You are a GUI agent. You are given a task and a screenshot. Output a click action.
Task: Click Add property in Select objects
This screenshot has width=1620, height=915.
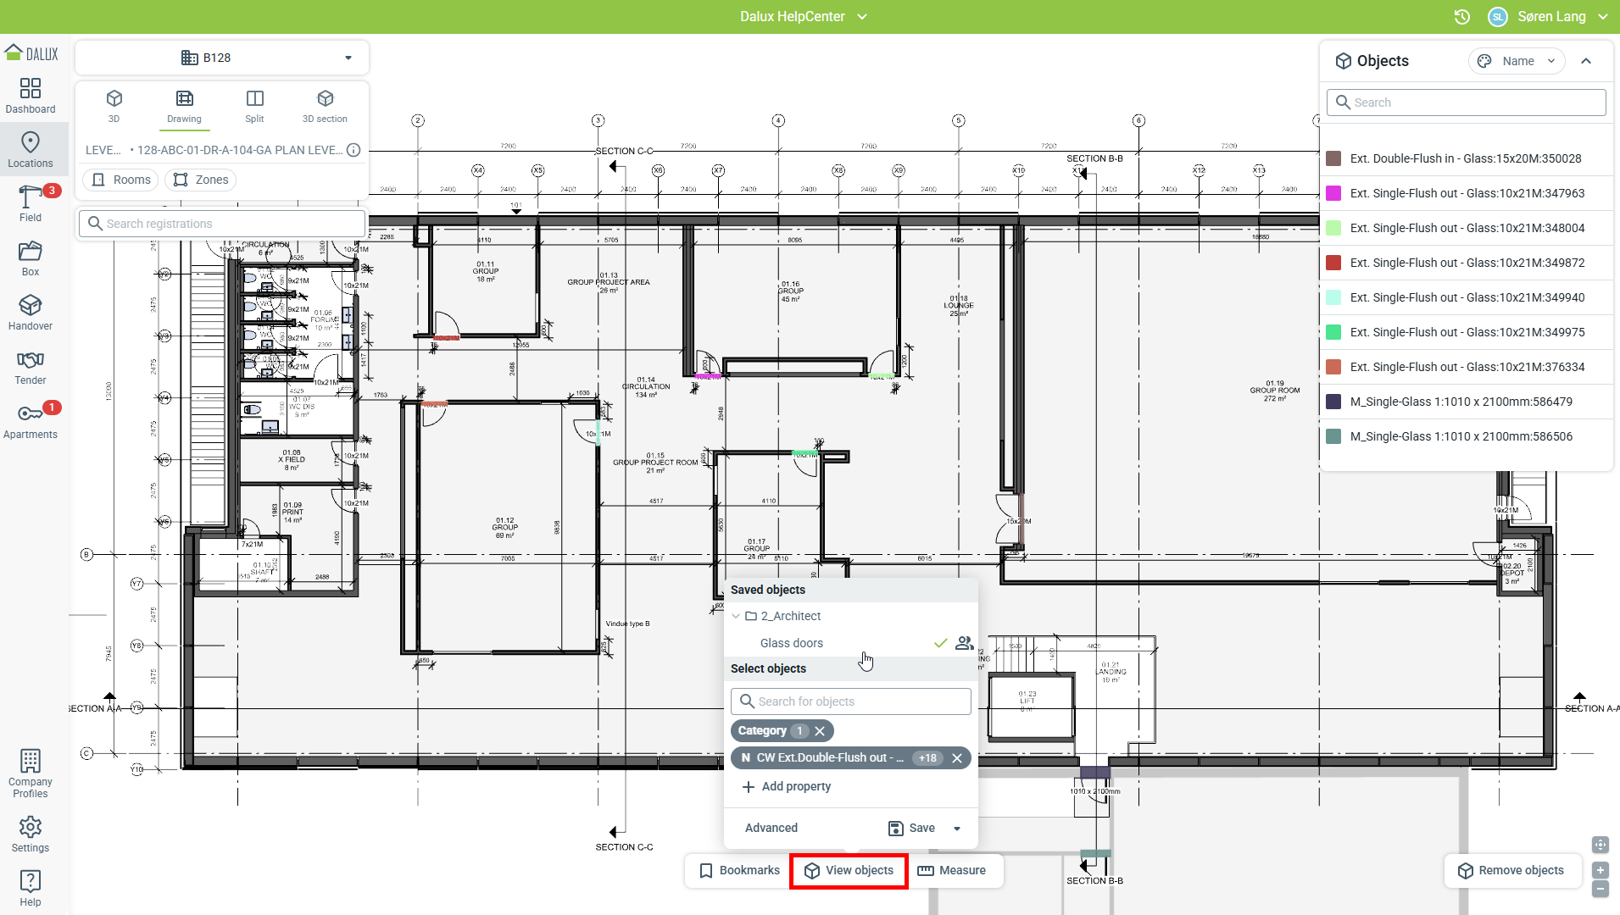786,786
